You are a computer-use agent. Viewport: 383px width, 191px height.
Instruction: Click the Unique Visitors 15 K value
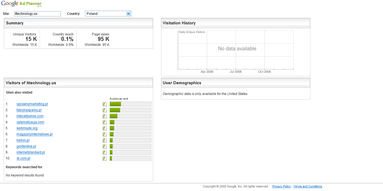[x=31, y=39]
